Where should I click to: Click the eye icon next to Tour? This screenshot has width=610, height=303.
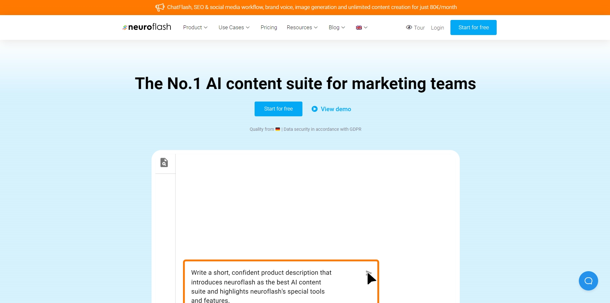pyautogui.click(x=409, y=27)
